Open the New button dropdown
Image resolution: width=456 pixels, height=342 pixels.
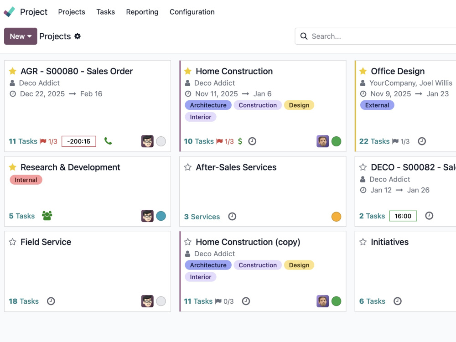tap(21, 36)
